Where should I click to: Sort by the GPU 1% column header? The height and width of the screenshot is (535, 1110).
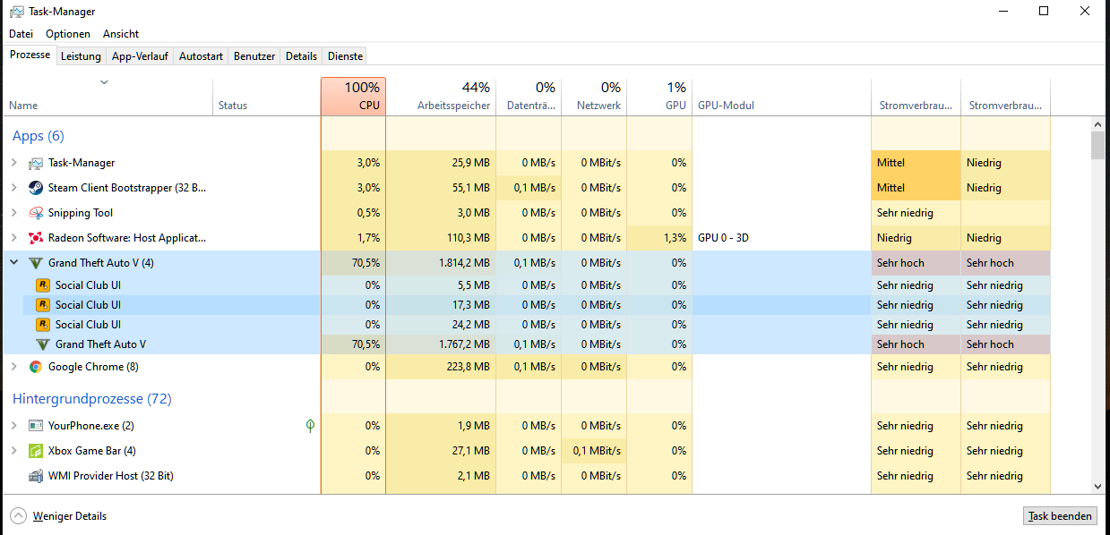click(x=659, y=97)
